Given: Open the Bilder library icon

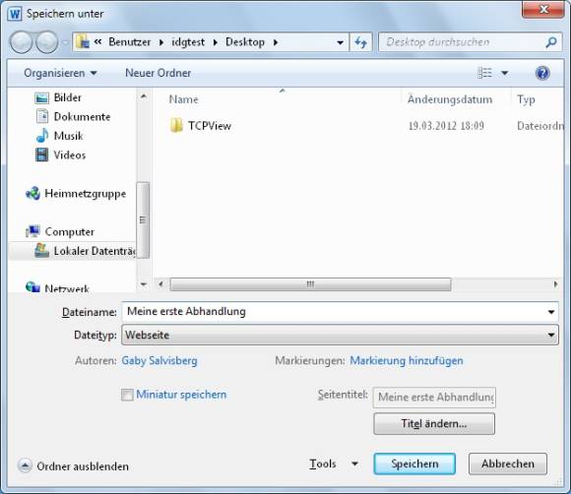Looking at the screenshot, I should pos(42,98).
